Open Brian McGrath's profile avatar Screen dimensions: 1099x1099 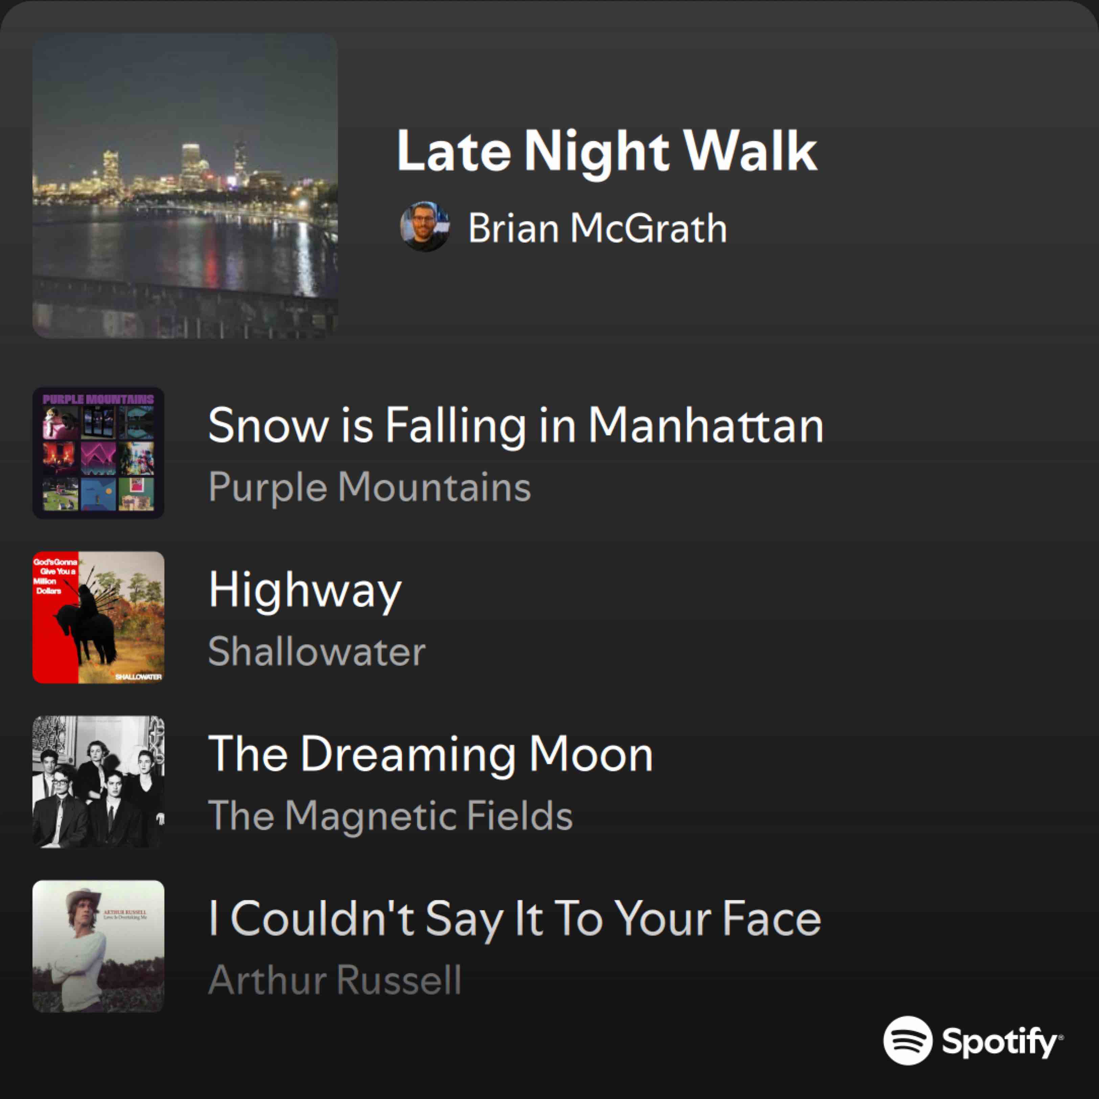(x=425, y=226)
